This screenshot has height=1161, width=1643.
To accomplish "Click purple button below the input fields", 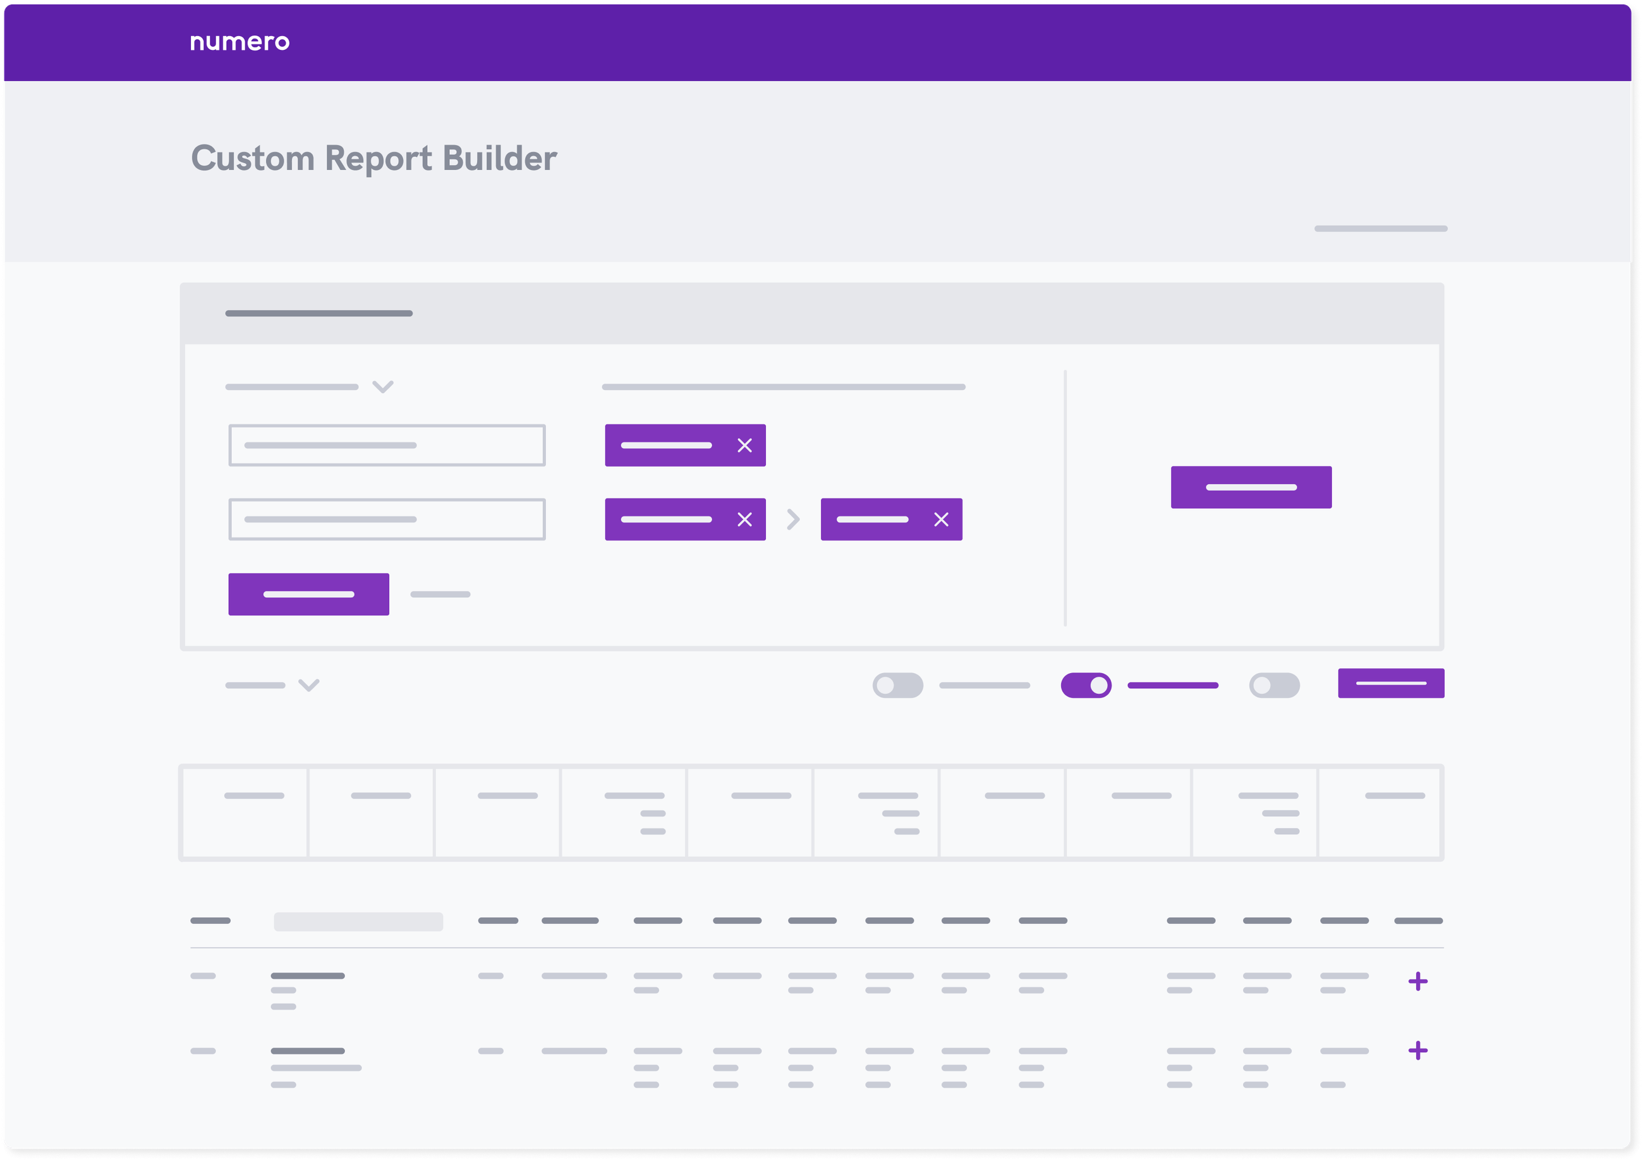I will pos(308,594).
